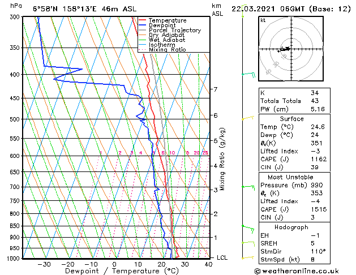This screenshot has width=356, height=275.
Task: Select the Dewpoint legend entry
Action: (162, 25)
